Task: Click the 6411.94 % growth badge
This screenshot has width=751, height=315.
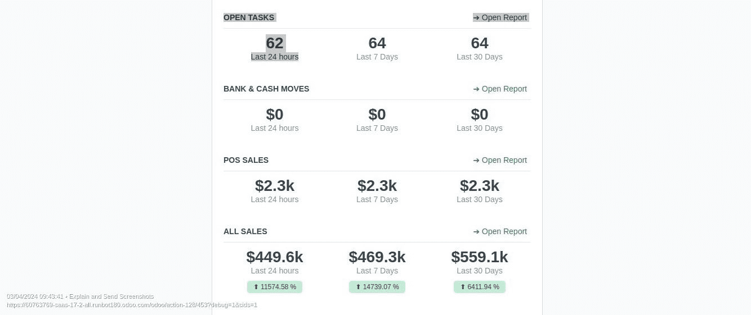Action: coord(480,287)
